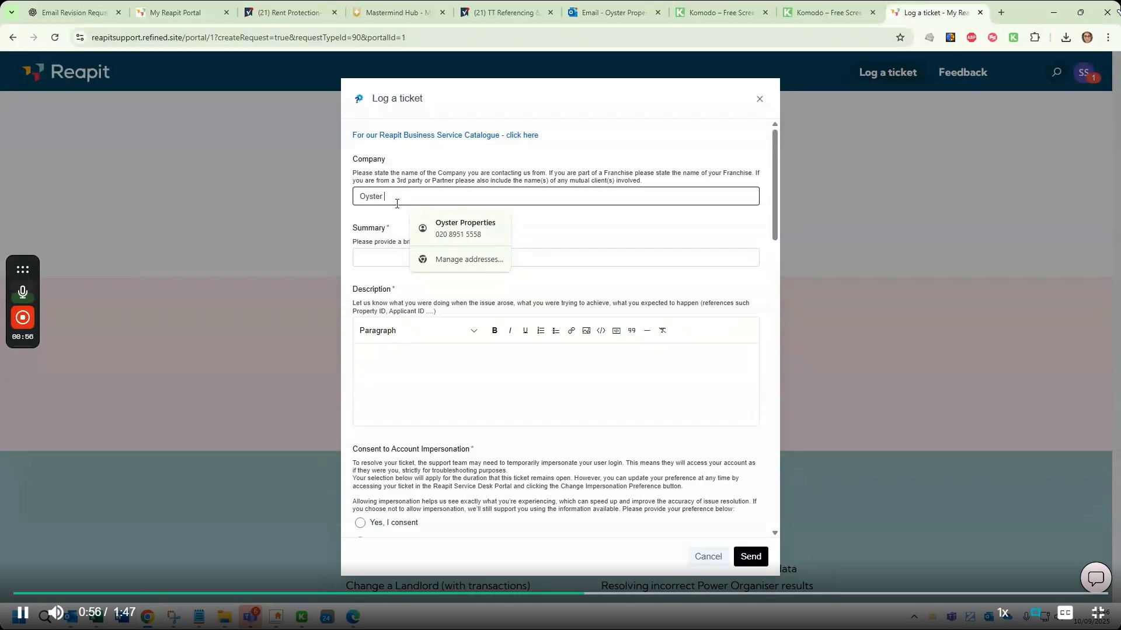Toggle bold formatting in the description editor
Screen dimensions: 1121x630
[x=495, y=330]
